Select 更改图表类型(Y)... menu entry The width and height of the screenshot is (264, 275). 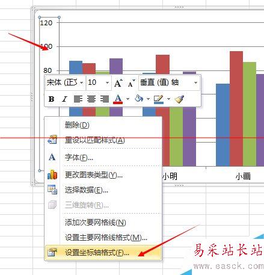(x=103, y=175)
